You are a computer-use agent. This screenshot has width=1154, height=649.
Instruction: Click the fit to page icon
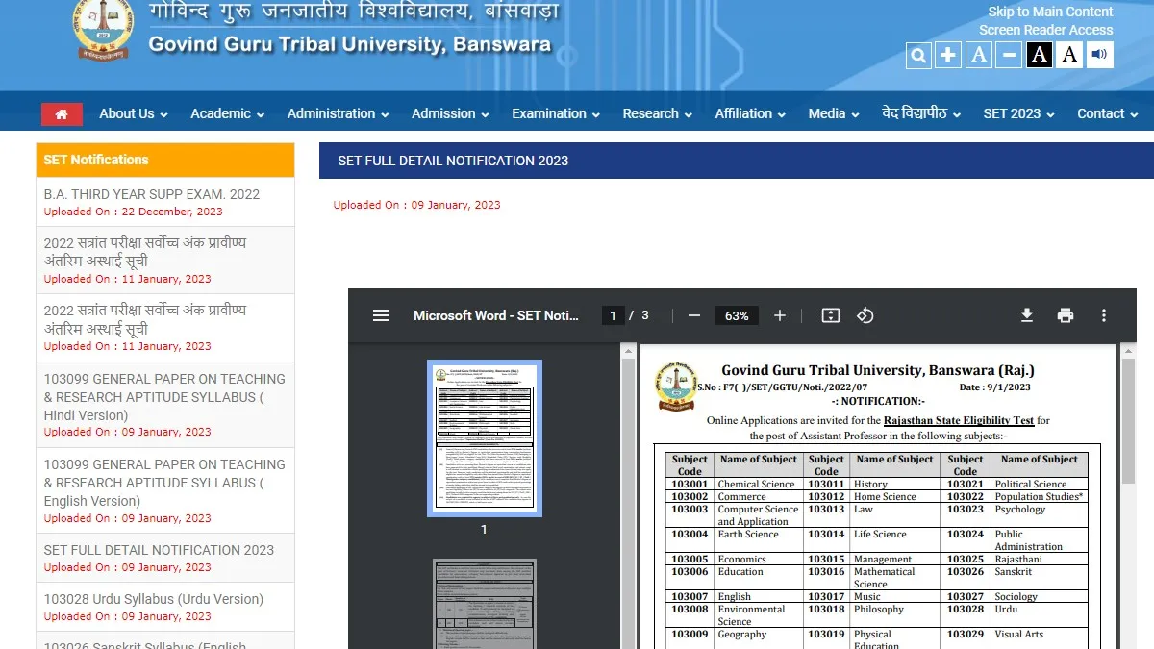pos(831,315)
